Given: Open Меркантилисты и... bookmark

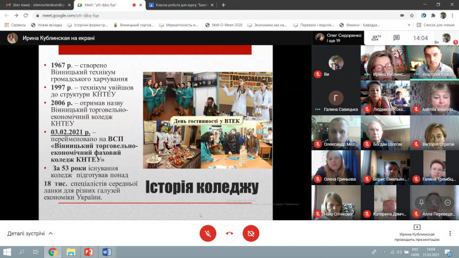Looking at the screenshot, I should [178, 25].
